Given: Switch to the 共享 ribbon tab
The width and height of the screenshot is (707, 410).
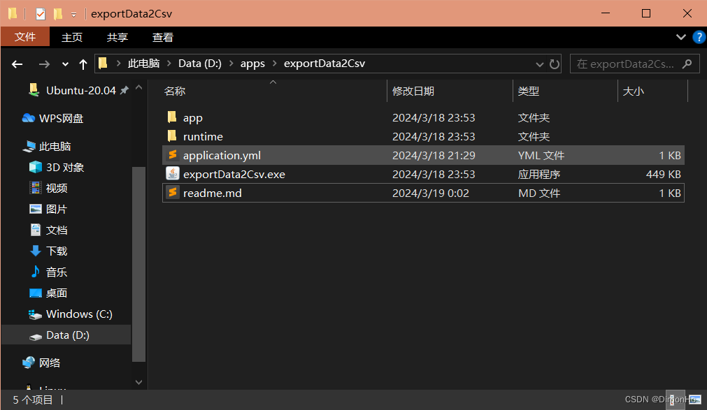Looking at the screenshot, I should [x=117, y=38].
